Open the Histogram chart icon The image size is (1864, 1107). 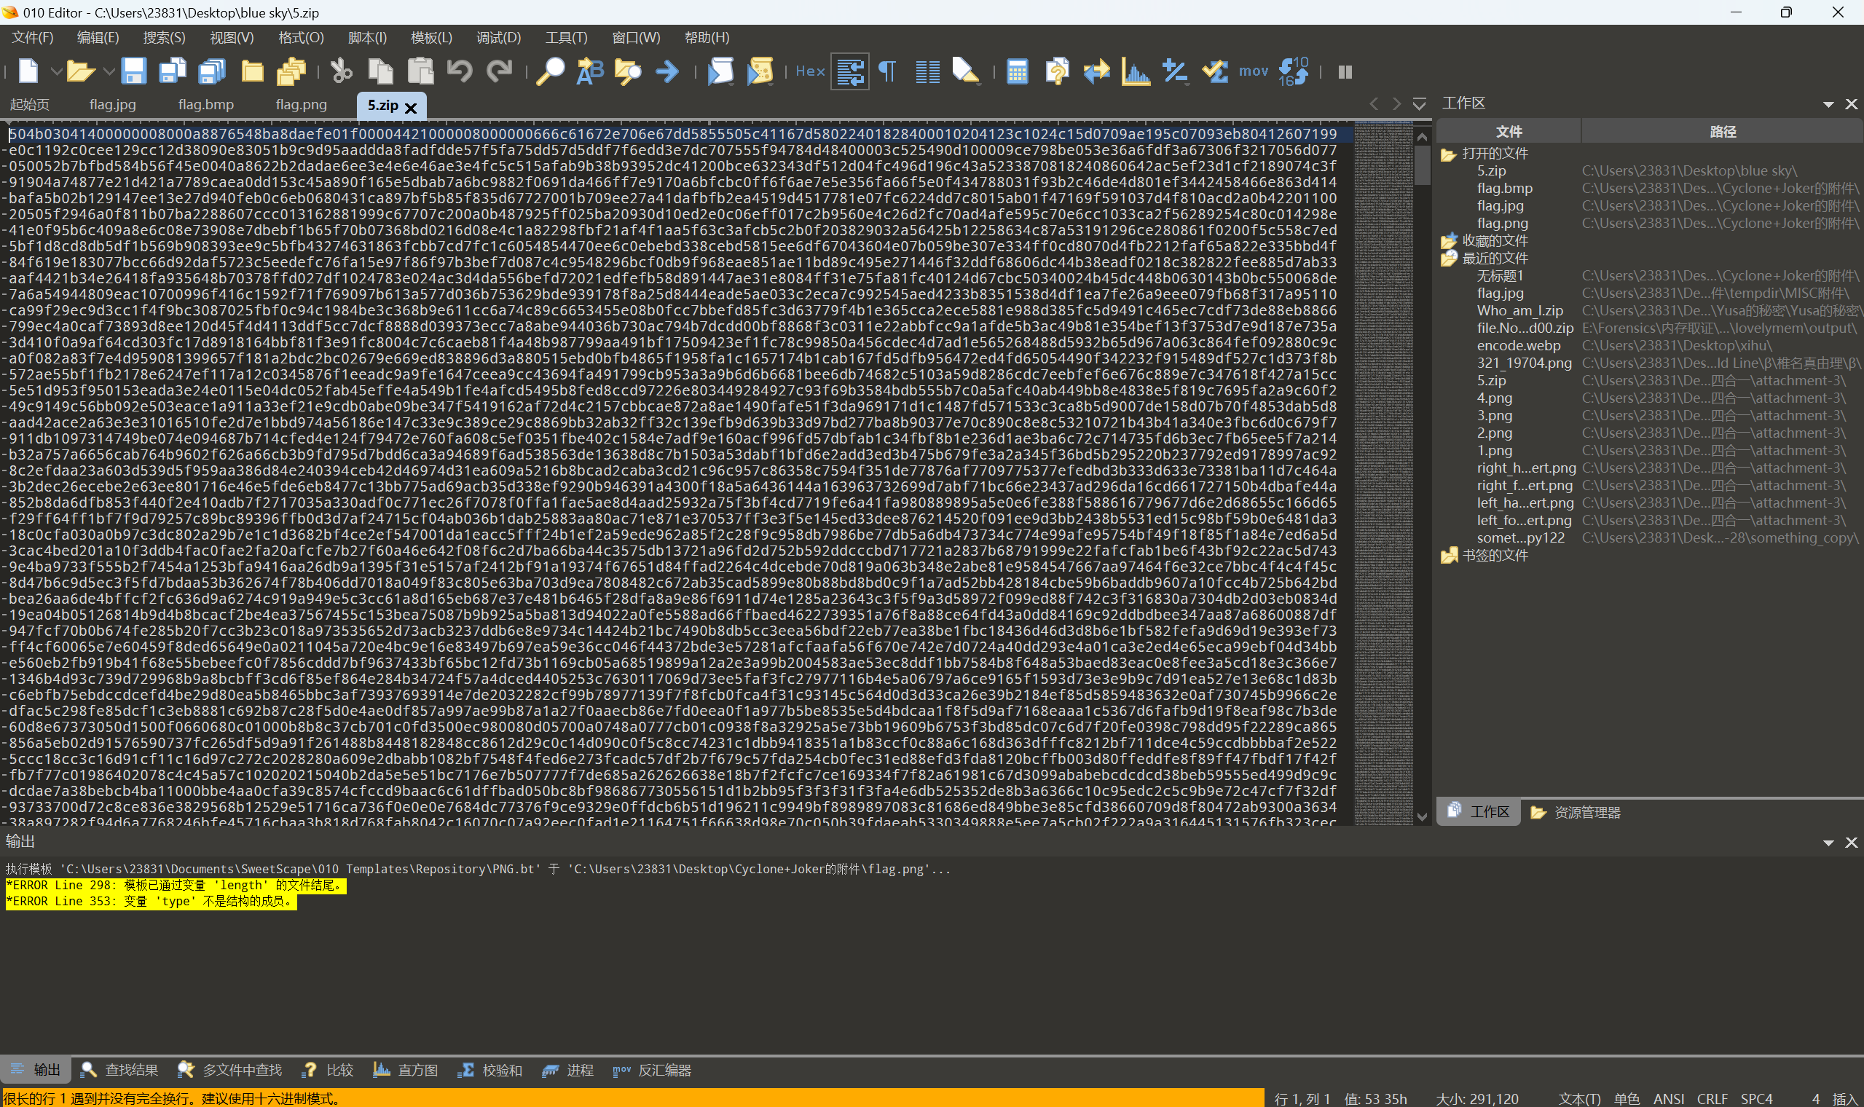pos(1136,71)
